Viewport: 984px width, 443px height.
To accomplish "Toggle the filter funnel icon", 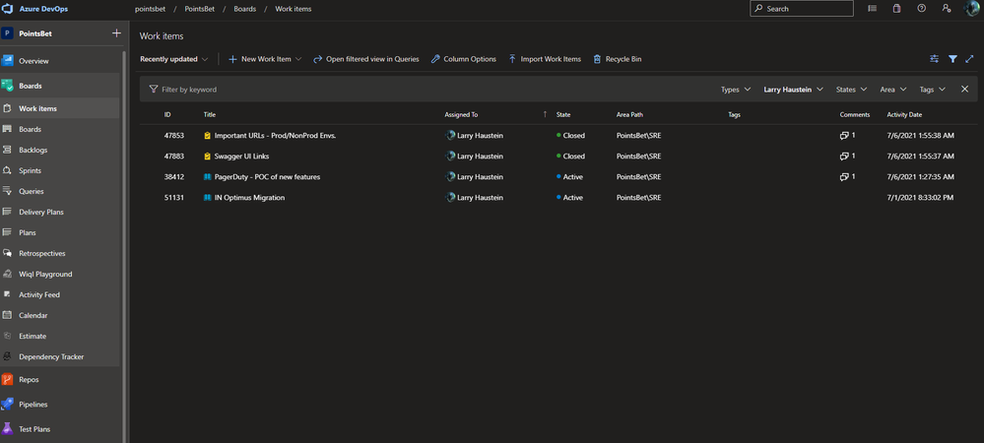I will click(952, 59).
